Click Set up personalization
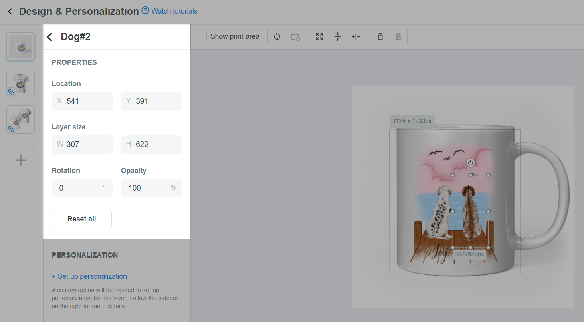Image resolution: width=584 pixels, height=322 pixels. point(89,276)
